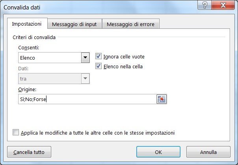
Task: Click the Convalida dati title bar
Action: pos(99,7)
